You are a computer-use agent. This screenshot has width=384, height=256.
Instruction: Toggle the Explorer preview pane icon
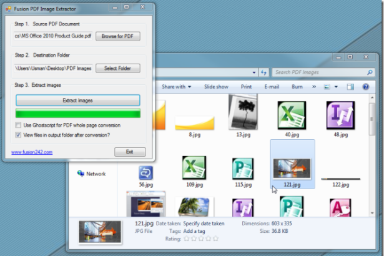click(x=350, y=87)
